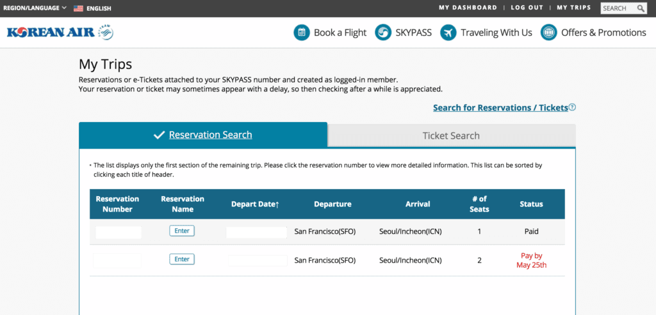Open the SKYPASS menu
The height and width of the screenshot is (315, 656).
[414, 33]
